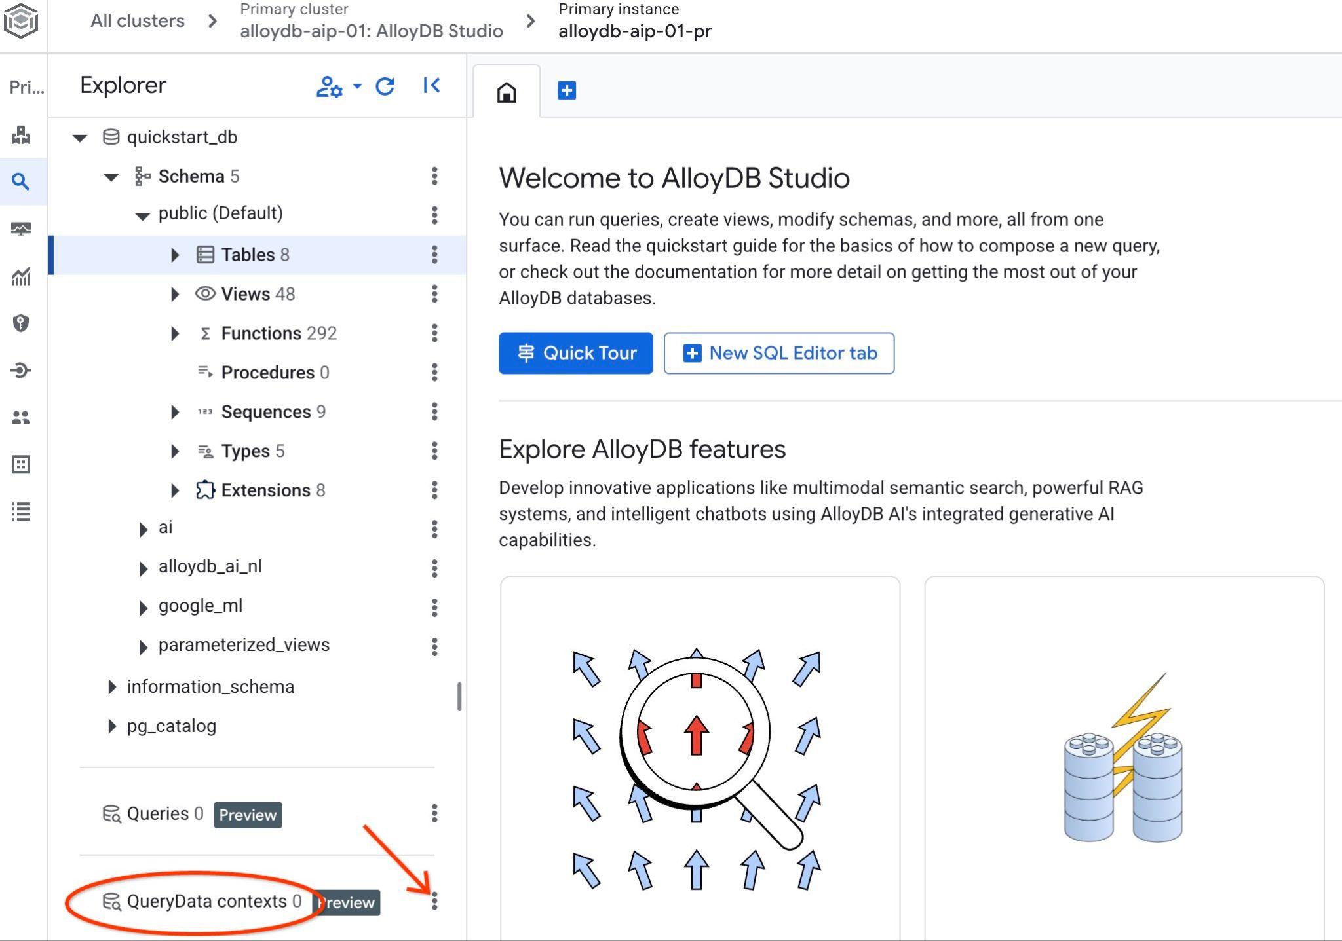1342x941 pixels.
Task: Expand the alloydb_ai_nl schema
Action: tap(144, 568)
